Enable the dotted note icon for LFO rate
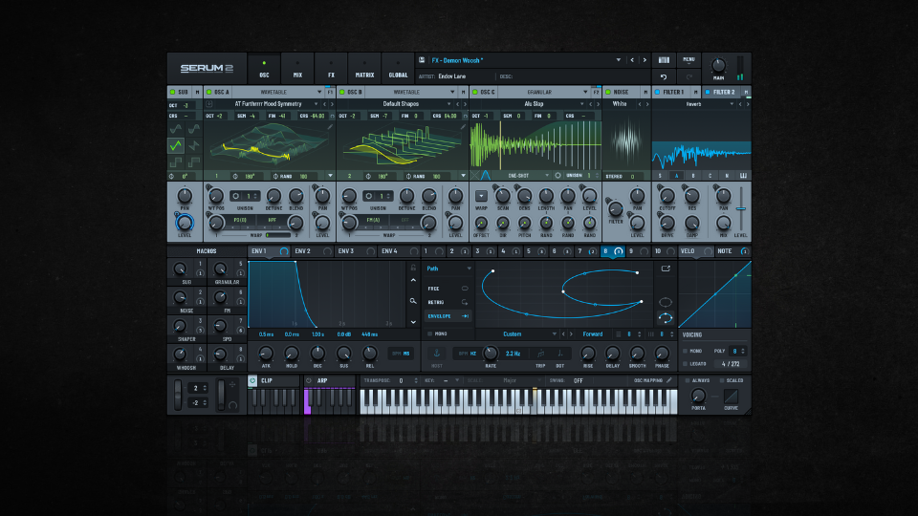The image size is (918, 516). [559, 354]
